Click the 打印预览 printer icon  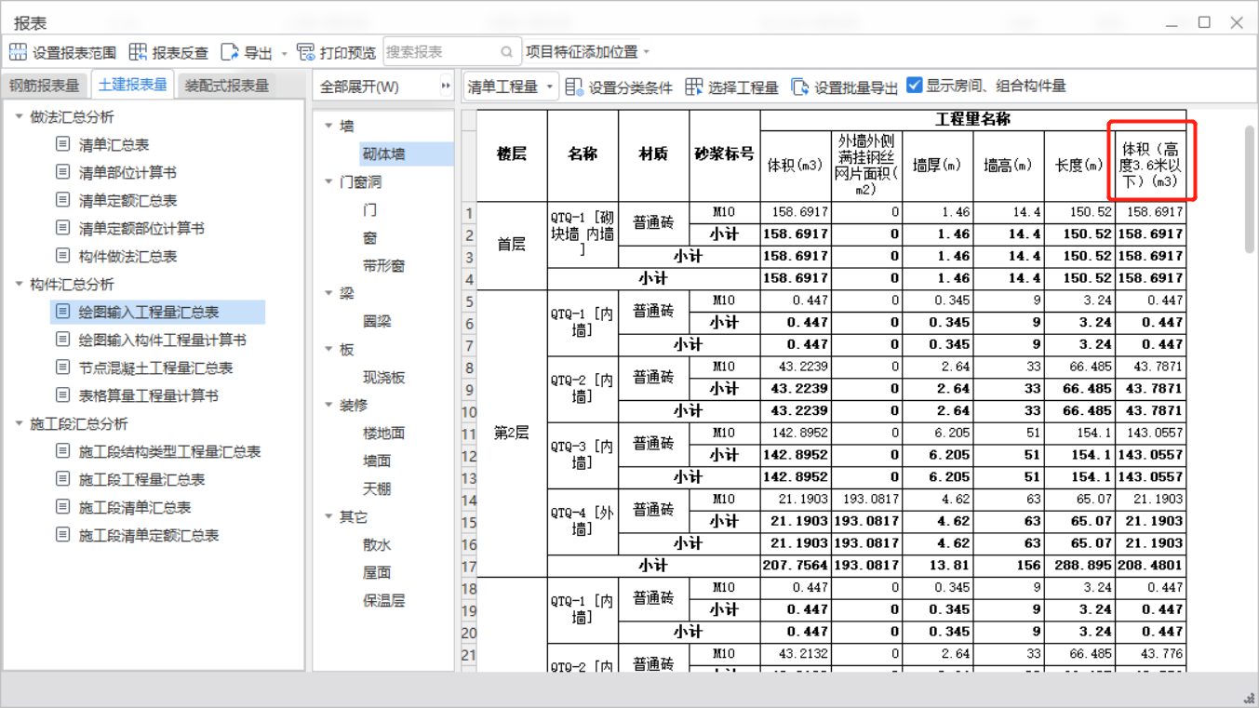pos(305,52)
